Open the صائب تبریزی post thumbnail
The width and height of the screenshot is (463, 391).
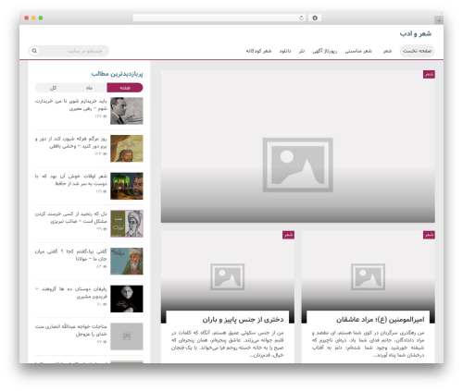(x=127, y=224)
